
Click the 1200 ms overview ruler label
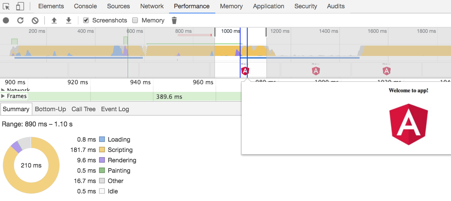tap(280, 31)
